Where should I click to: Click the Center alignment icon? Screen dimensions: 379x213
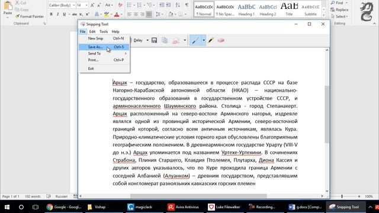point(136,14)
